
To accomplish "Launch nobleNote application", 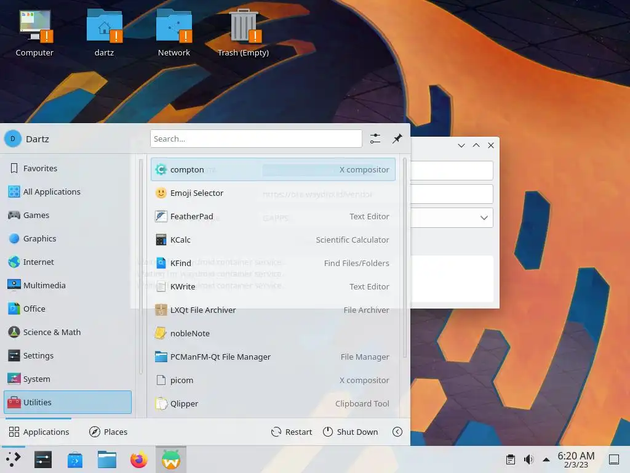I will [x=273, y=333].
